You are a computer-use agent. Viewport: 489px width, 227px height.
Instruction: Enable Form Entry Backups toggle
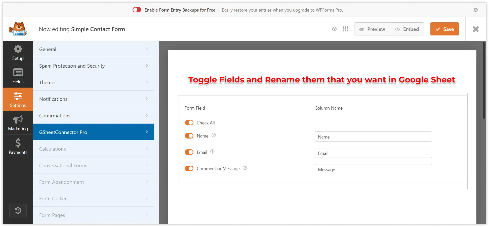coord(137,10)
